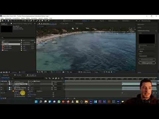
Task: Select the Rotation tool
Action: click(23, 20)
